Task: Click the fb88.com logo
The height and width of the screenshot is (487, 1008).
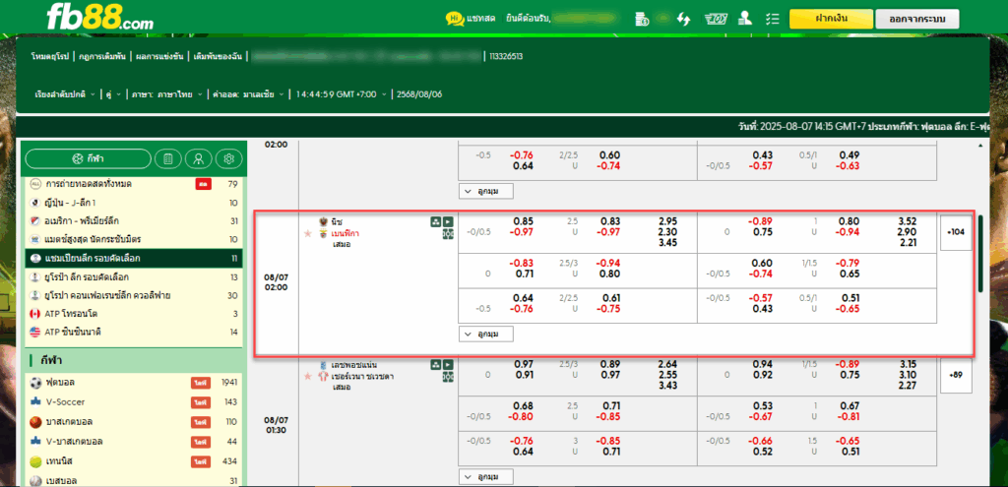Action: point(99,17)
